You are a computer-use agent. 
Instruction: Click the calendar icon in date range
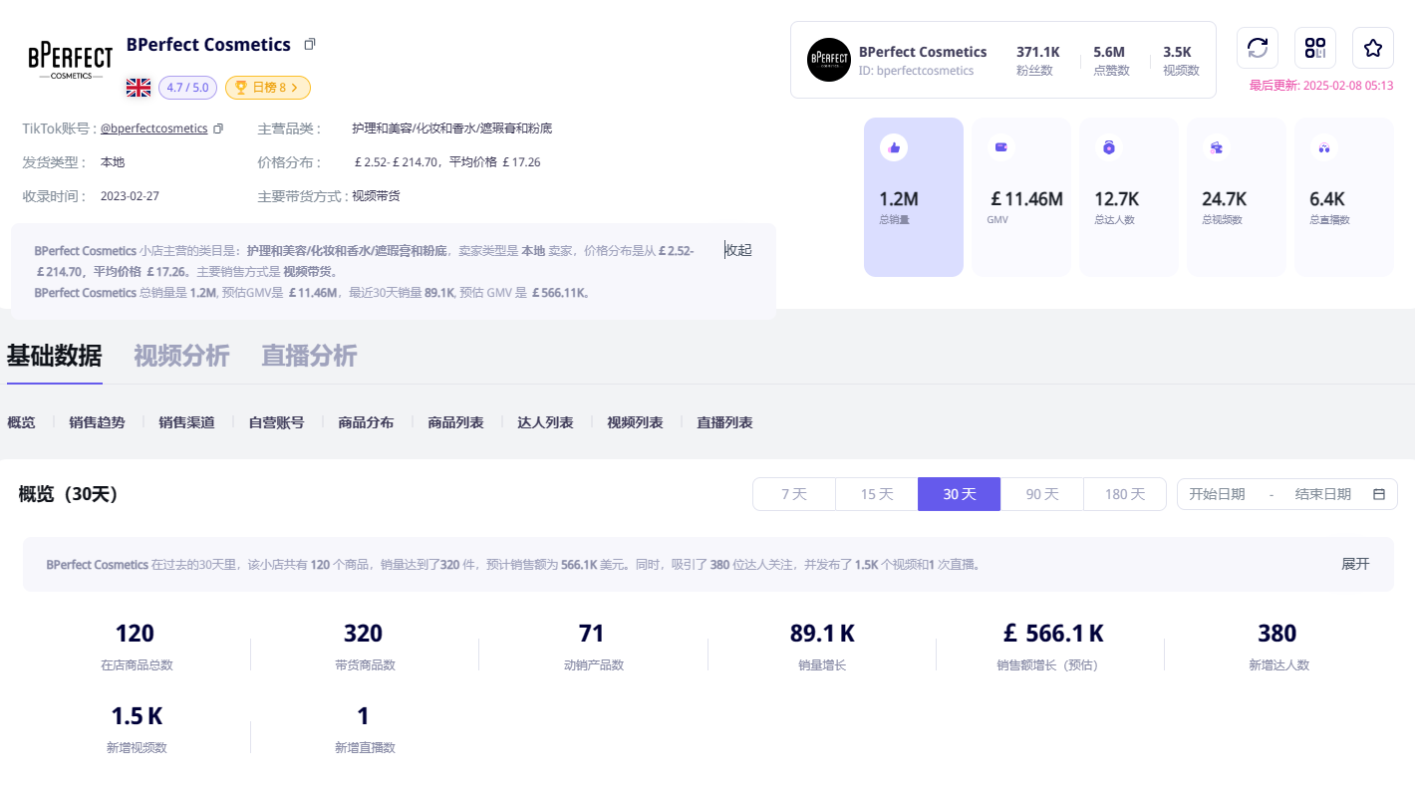[1379, 494]
